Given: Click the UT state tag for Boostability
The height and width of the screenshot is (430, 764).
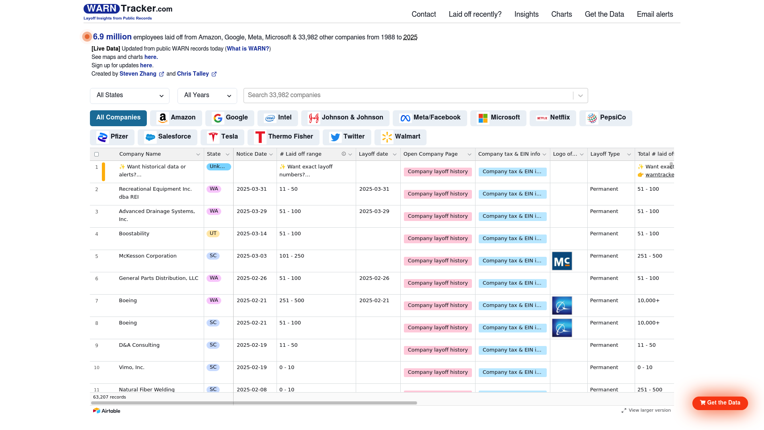Looking at the screenshot, I should pyautogui.click(x=213, y=234).
